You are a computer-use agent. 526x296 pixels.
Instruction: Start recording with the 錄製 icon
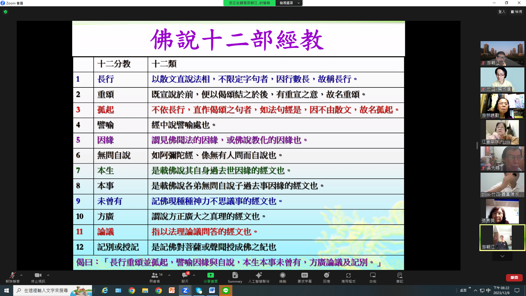(x=282, y=275)
